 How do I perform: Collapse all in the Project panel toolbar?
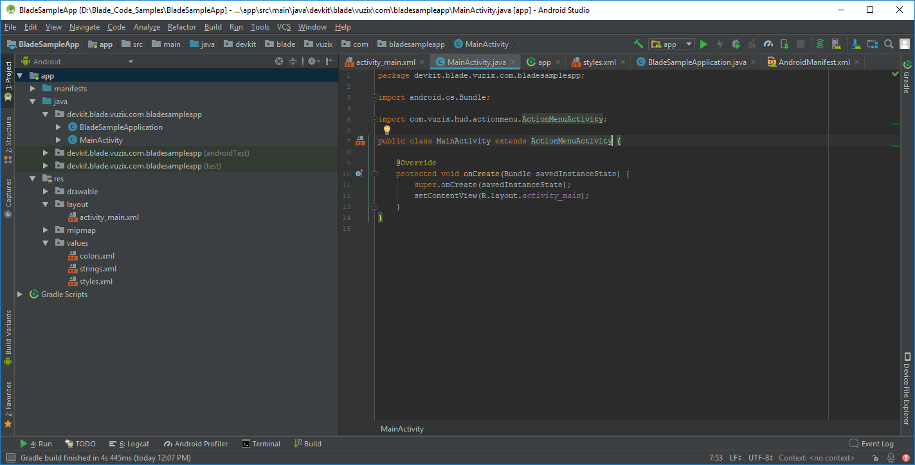[x=293, y=62]
